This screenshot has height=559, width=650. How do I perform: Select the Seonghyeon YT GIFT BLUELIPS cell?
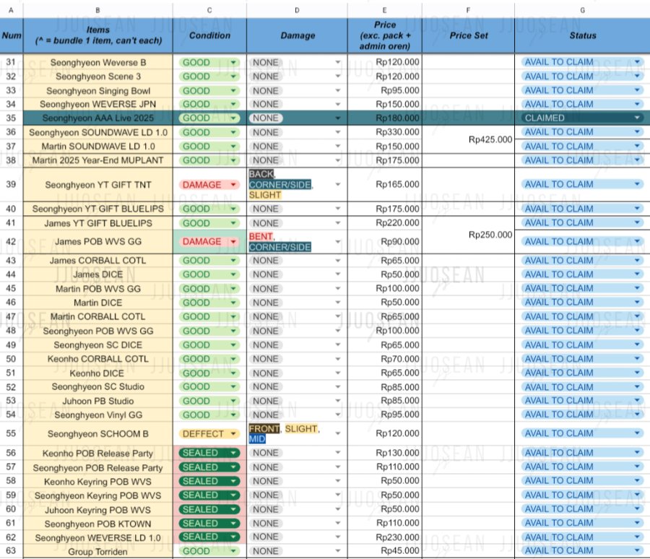(97, 209)
